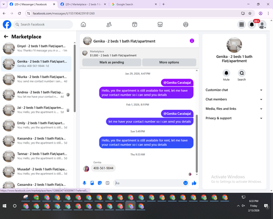
Task: Go to Facebook Home feed icon
Action: click(84, 25)
